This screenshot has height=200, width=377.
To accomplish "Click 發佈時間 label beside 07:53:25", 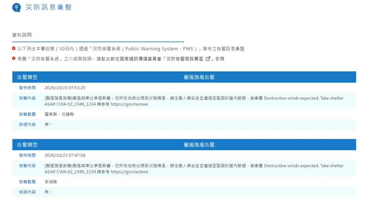I will click(28, 88).
